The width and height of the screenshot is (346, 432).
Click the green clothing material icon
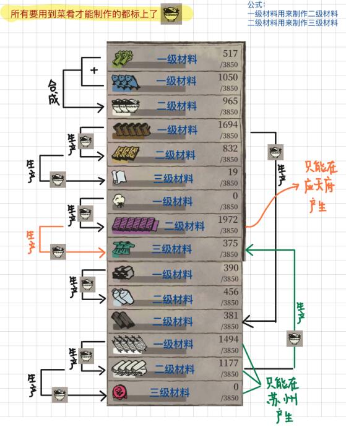(123, 249)
